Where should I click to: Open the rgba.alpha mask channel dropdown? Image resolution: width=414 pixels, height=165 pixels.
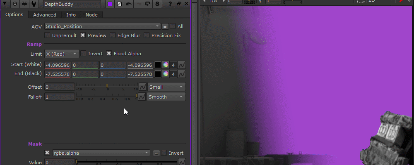click(101, 153)
